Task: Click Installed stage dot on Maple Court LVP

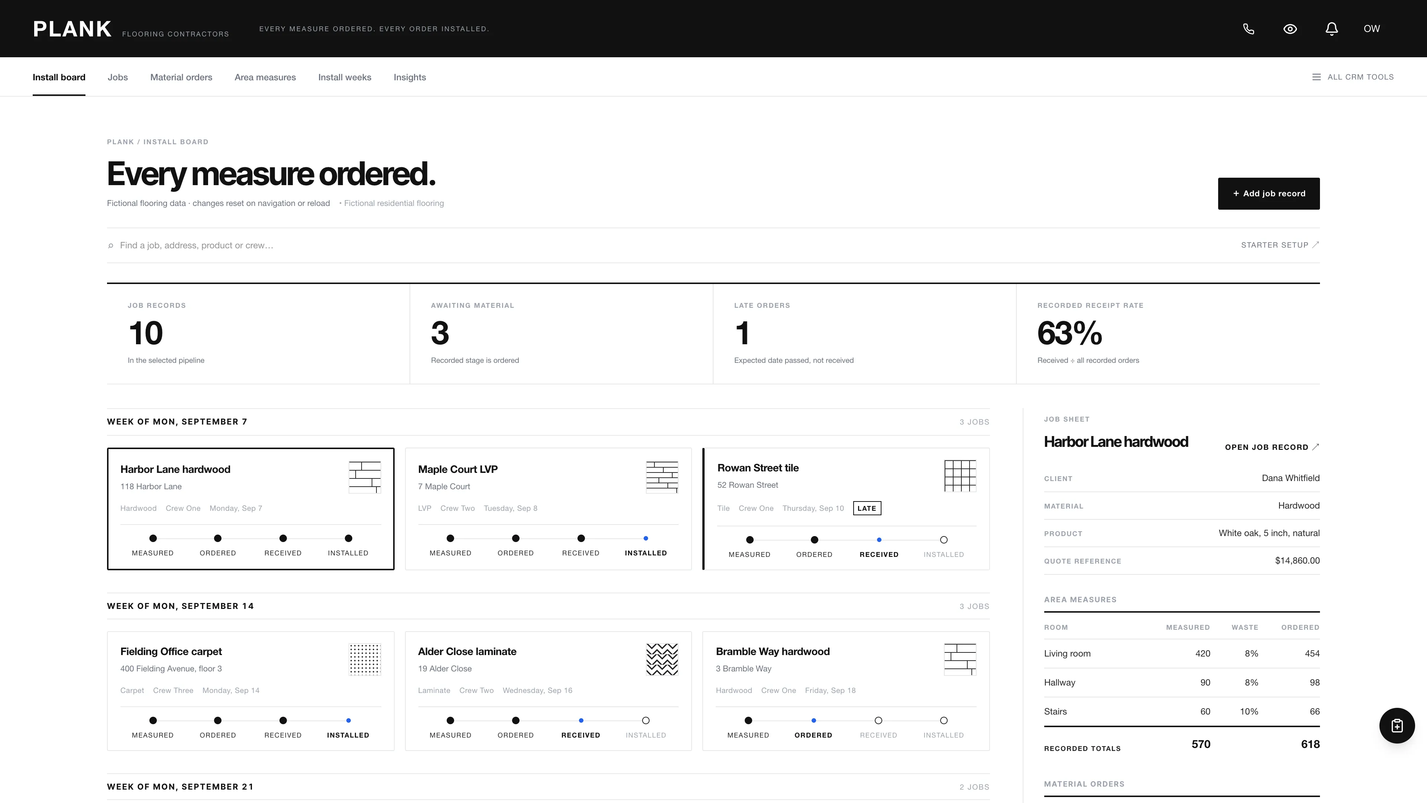Action: pyautogui.click(x=645, y=538)
